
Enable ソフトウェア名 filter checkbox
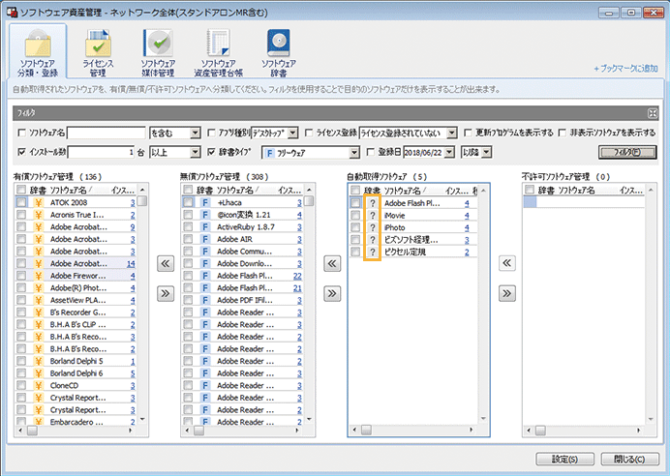tap(22, 134)
